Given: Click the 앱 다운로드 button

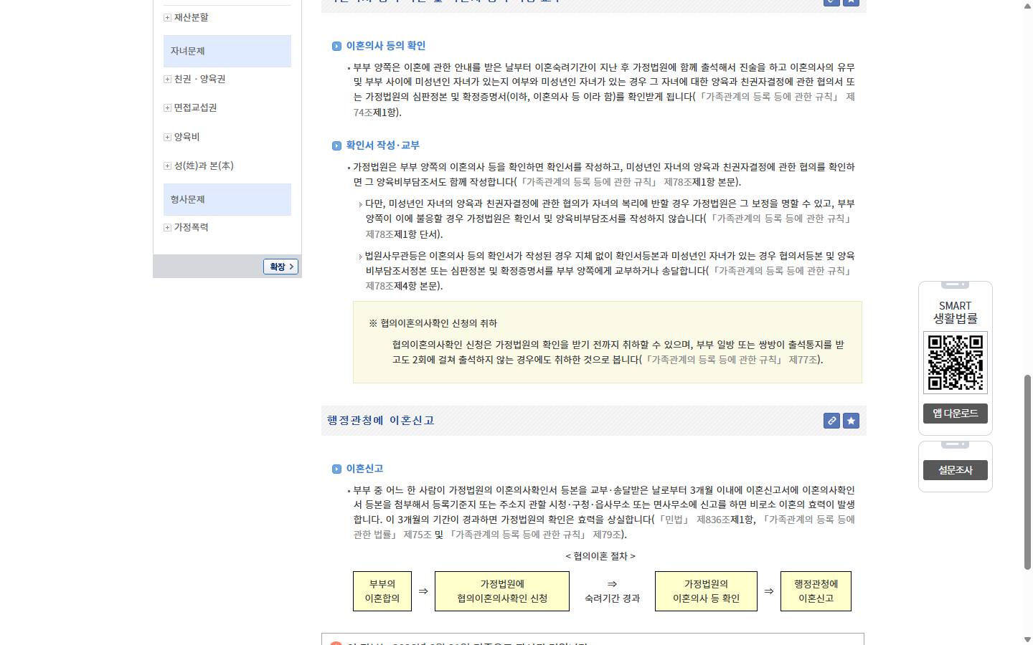Looking at the screenshot, I should point(956,414).
